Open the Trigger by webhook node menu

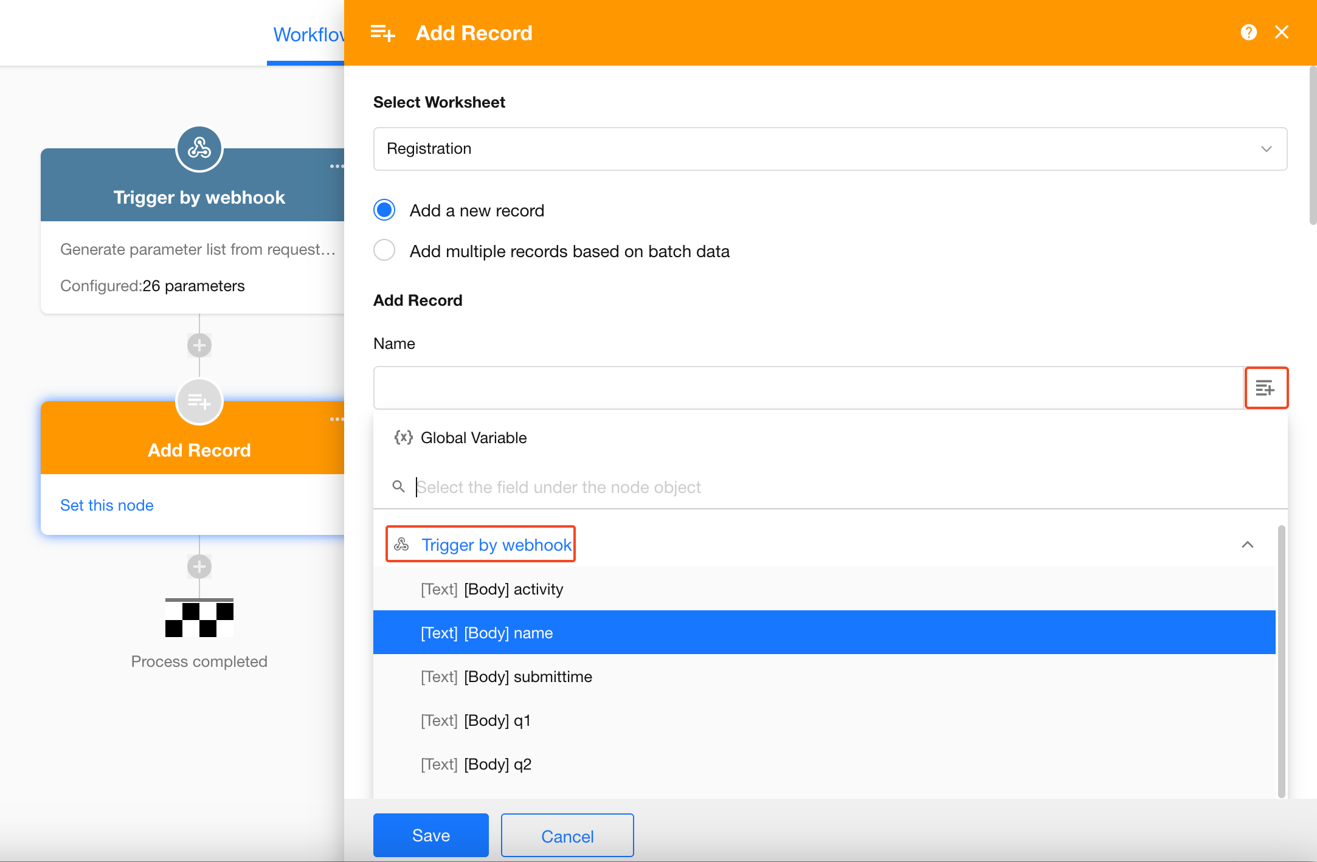336,167
